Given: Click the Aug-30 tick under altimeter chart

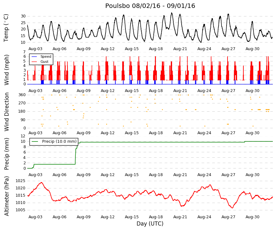Looking at the screenshot, I should click(x=253, y=217).
